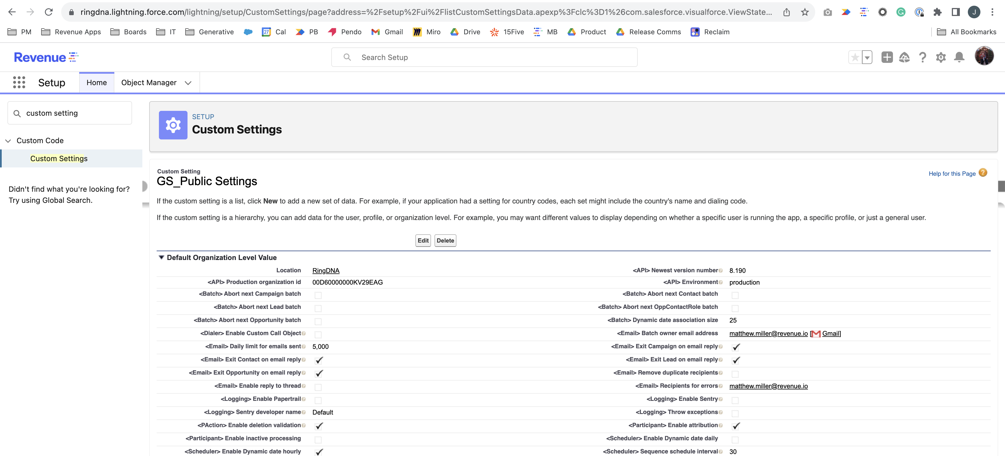Click the Grammarly extension icon
This screenshot has width=1005, height=456.
tap(900, 12)
